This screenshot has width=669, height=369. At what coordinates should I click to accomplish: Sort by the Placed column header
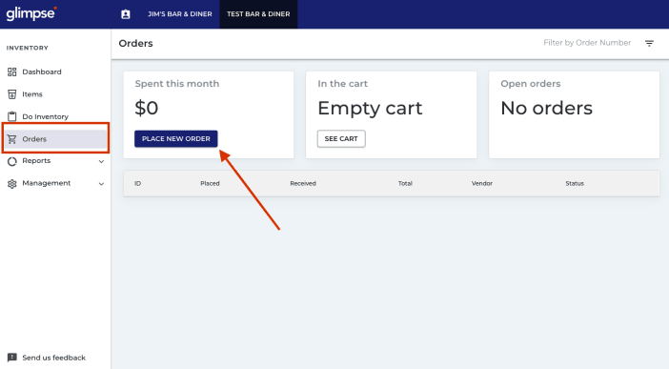point(210,183)
